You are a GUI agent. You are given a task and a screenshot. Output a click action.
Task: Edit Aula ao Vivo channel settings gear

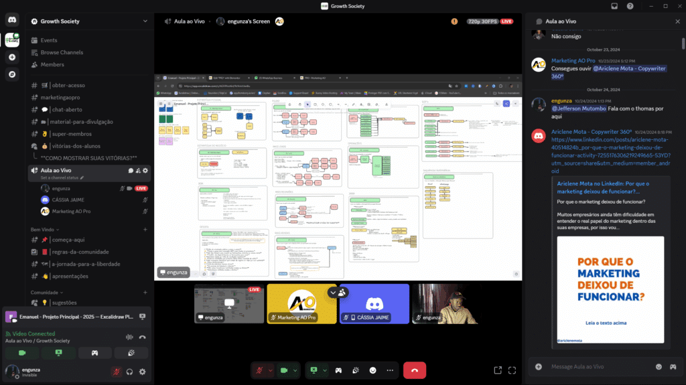point(145,171)
